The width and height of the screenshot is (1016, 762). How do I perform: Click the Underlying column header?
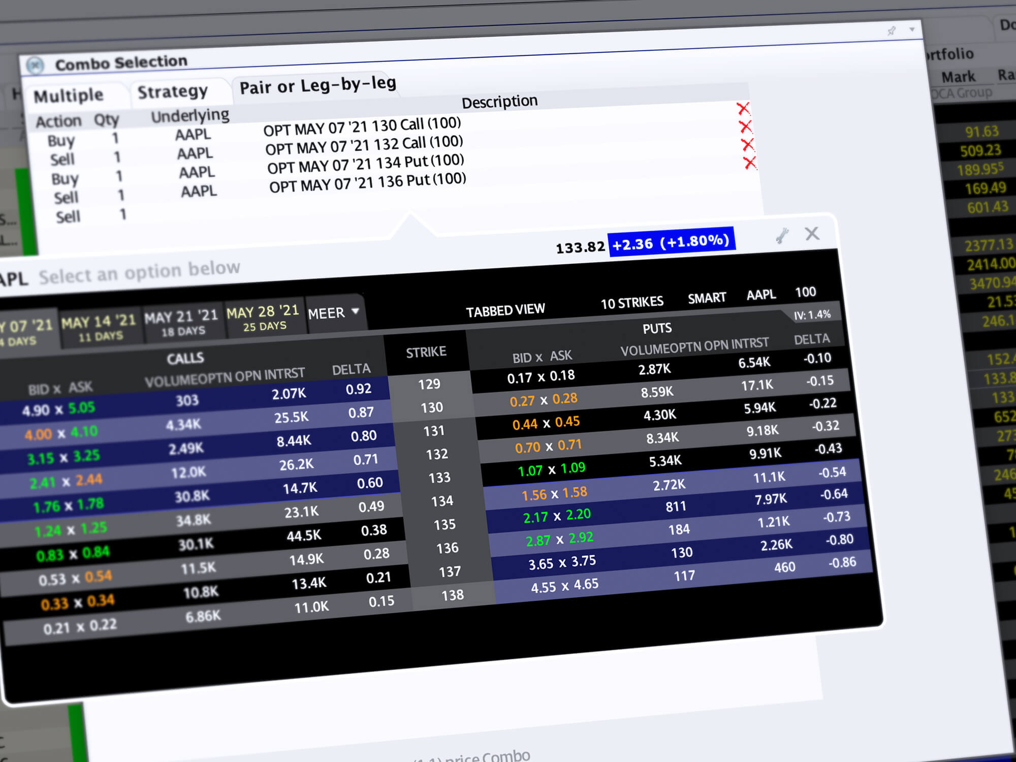click(x=190, y=116)
